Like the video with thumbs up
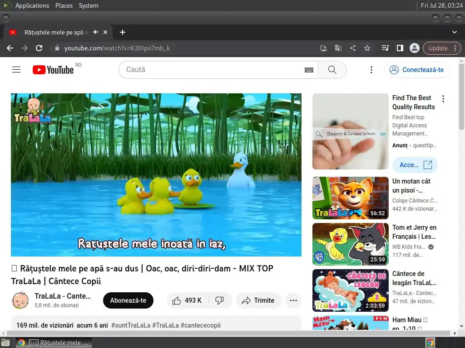Screen dimensions: 465x348 click(187, 300)
